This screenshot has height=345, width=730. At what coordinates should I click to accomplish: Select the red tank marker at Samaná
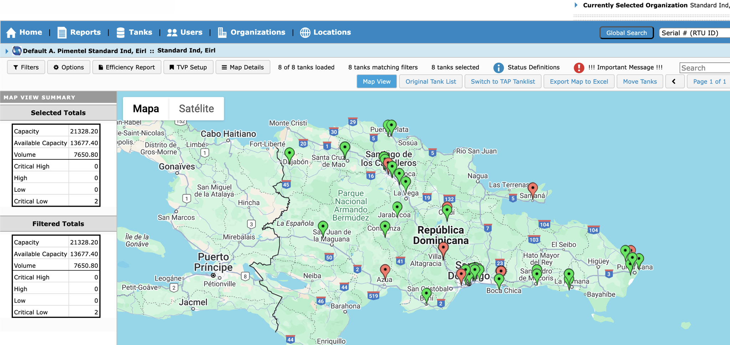533,190
